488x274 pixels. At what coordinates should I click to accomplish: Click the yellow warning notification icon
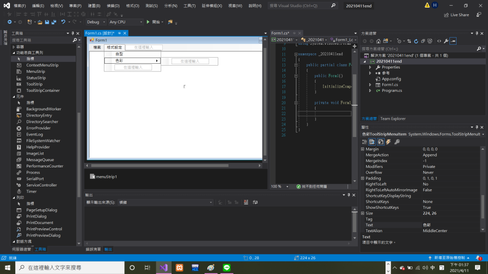tap(427, 5)
